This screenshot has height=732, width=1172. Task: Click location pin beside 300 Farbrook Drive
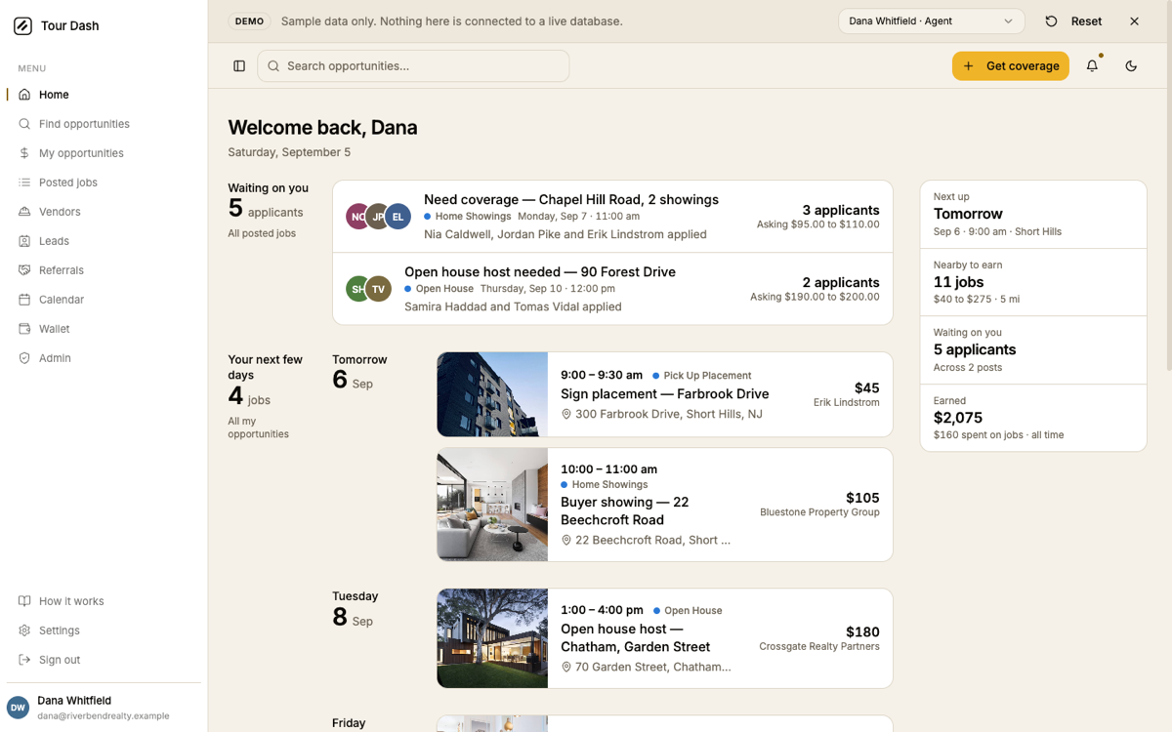click(566, 414)
